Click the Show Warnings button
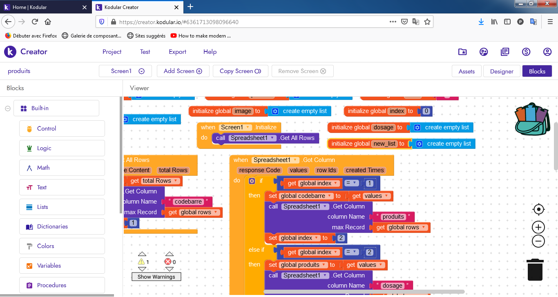 (156, 277)
